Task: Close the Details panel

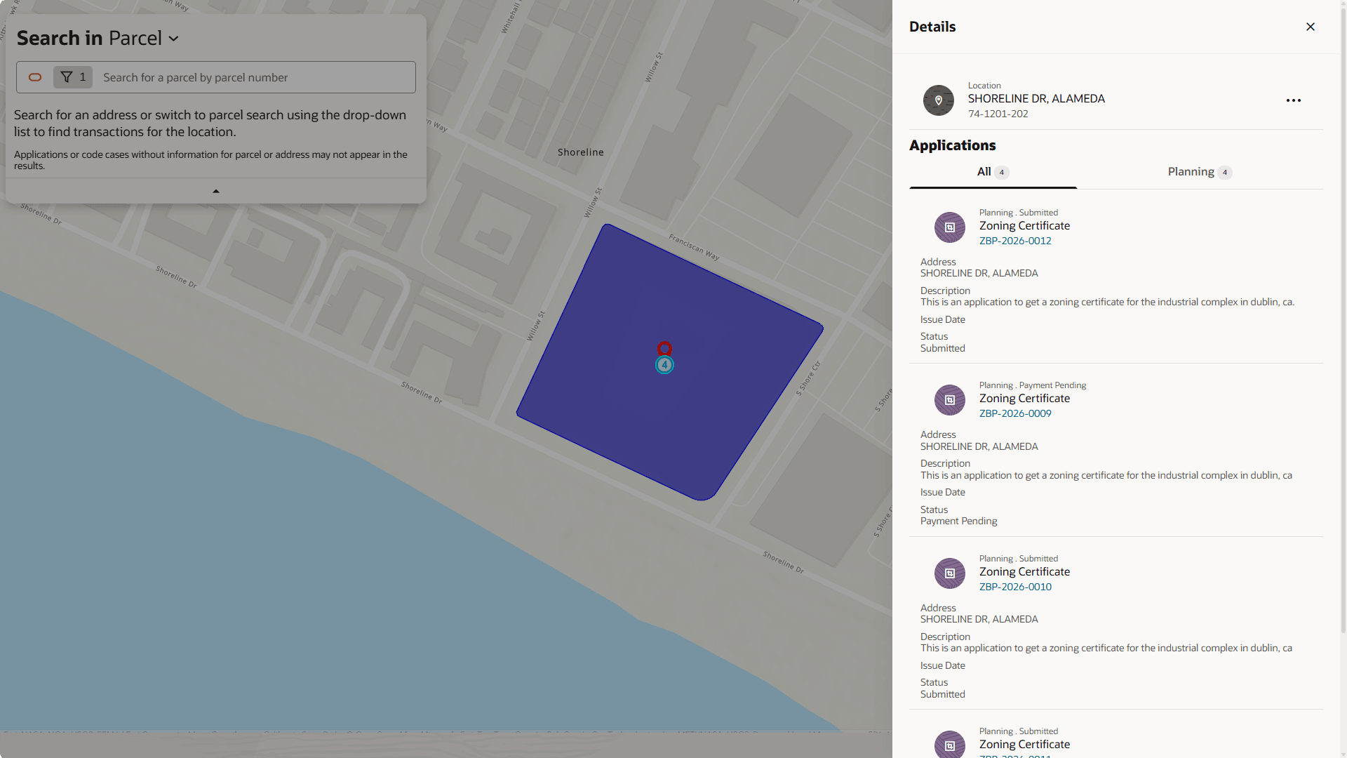Action: click(x=1311, y=27)
